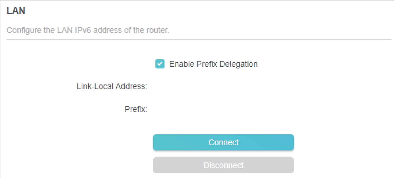Click the divider line below the description
The image size is (394, 178).
[197, 40]
